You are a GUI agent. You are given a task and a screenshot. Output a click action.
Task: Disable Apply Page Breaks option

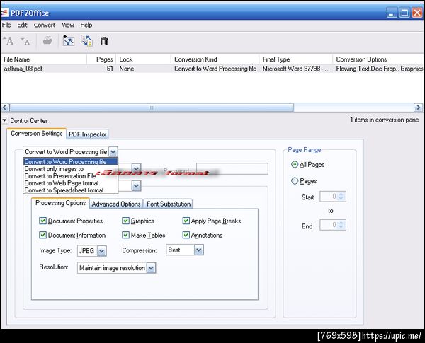(186, 221)
